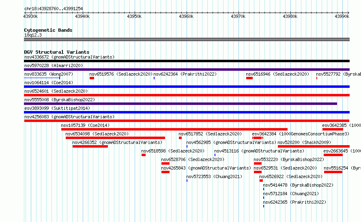This screenshot has width=361, height=222.
Task: Select nsv6528706 (Sedlazeck2020) label
Action: 193,159
